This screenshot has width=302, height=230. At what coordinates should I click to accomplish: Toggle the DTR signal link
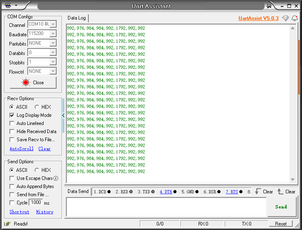(166, 192)
